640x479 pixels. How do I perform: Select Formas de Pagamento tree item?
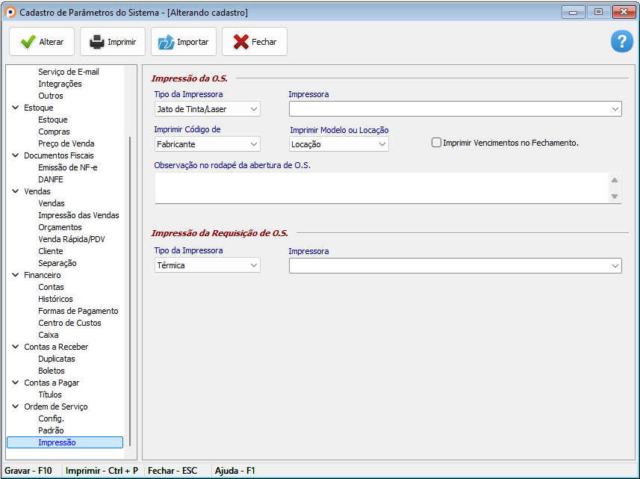(x=78, y=311)
